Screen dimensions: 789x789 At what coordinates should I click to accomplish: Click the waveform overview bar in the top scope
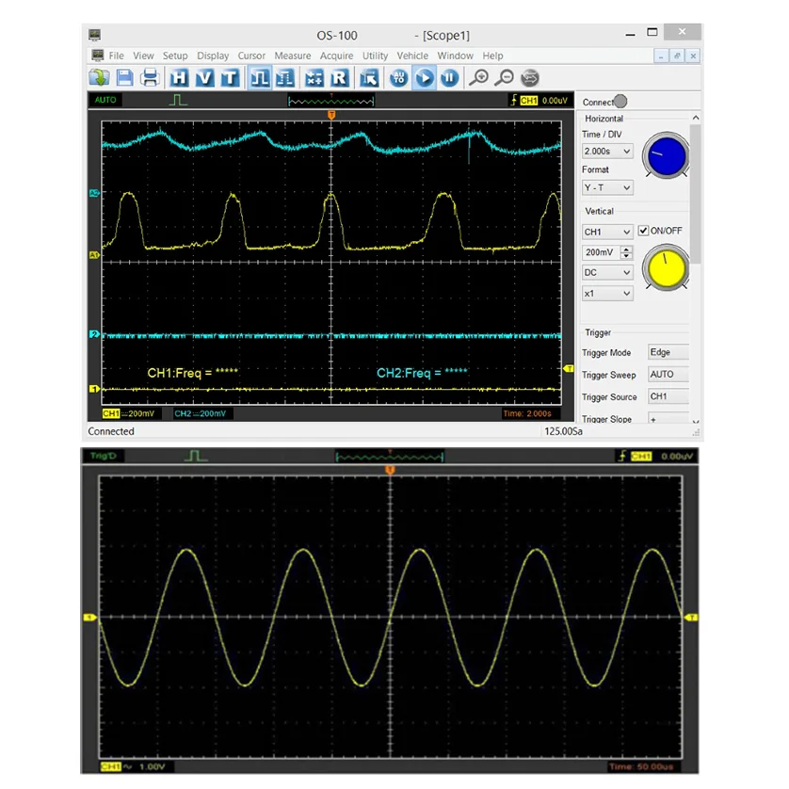point(331,101)
